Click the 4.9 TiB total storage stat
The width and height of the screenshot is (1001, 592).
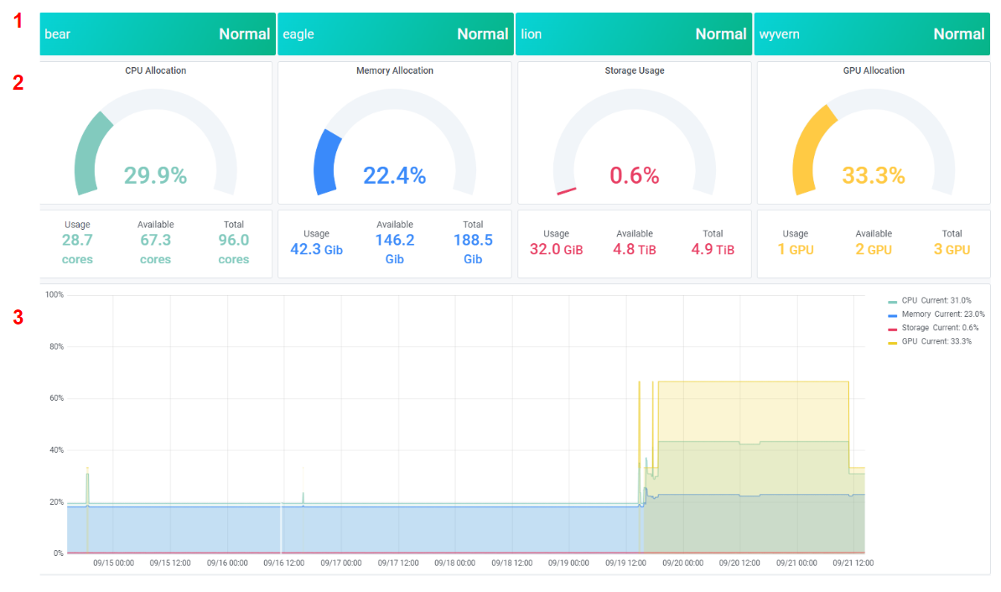713,249
